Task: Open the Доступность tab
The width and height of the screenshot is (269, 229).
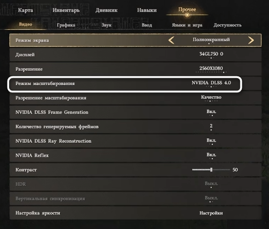Action: click(x=227, y=25)
